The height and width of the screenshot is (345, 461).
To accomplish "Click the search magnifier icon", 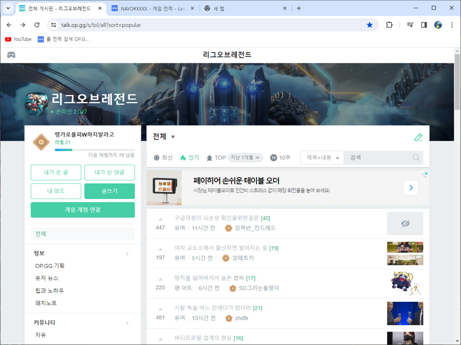I will [x=416, y=157].
